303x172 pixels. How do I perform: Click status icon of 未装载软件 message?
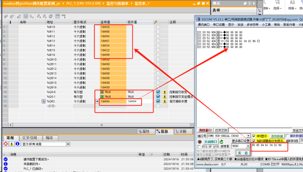[x=6, y=164]
